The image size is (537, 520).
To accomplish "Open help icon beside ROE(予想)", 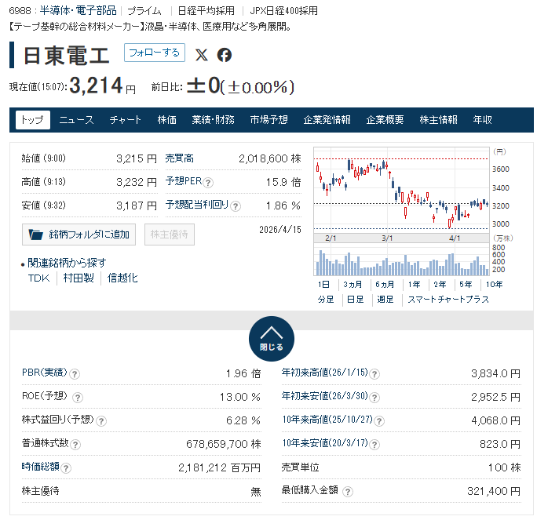I will coord(78,398).
